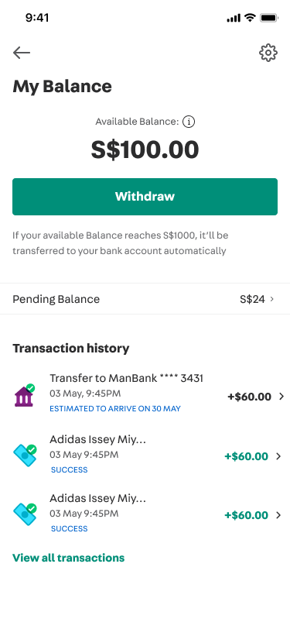Tap the first SUCCESS status label
Viewport: 290px width, 629px height.
(69, 469)
